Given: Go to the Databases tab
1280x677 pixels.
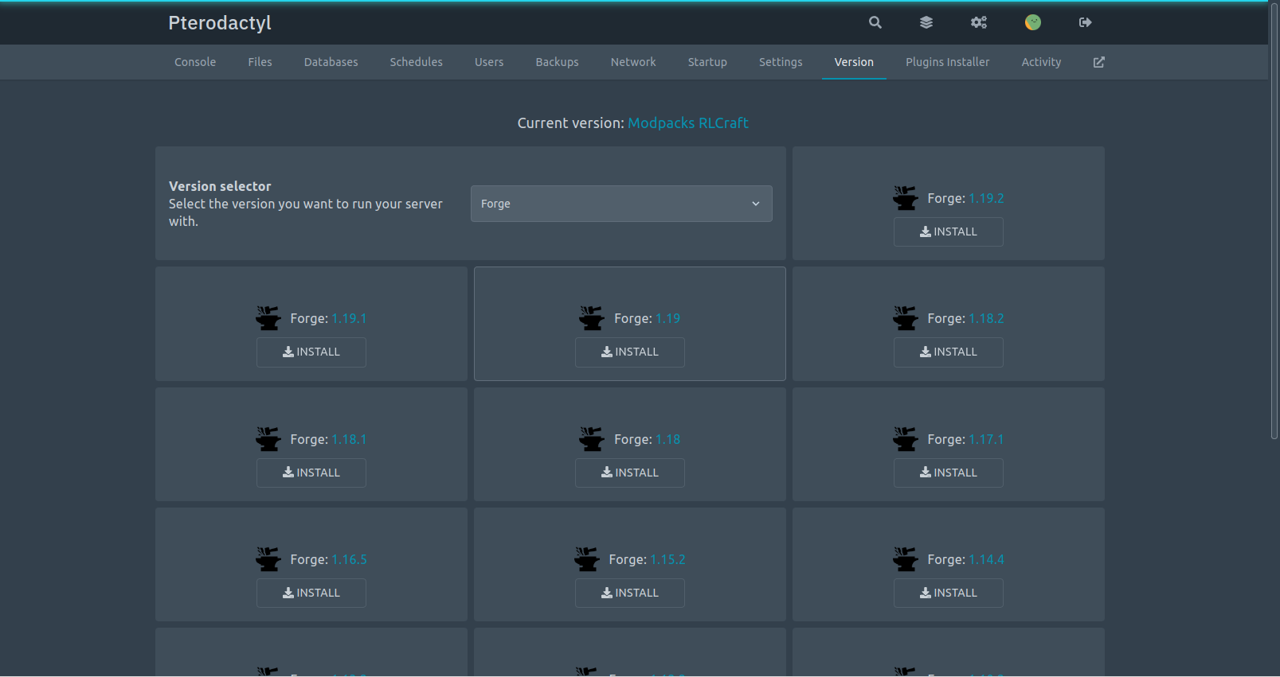Looking at the screenshot, I should coord(331,62).
